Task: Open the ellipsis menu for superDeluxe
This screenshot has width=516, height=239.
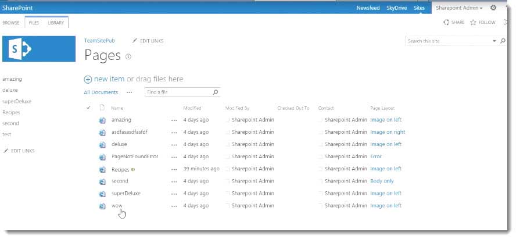Action: pos(174,194)
